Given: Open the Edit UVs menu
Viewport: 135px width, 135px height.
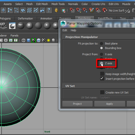Looking at the screenshot, I should 114,4.
